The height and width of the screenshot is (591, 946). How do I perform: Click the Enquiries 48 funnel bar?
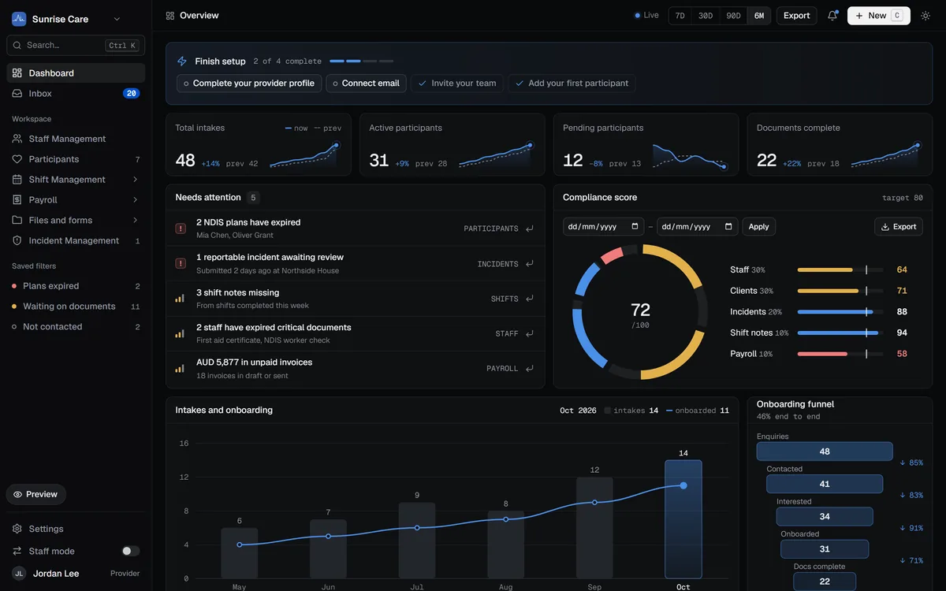point(825,452)
